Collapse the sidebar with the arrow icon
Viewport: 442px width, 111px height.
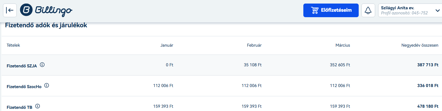tap(10, 10)
